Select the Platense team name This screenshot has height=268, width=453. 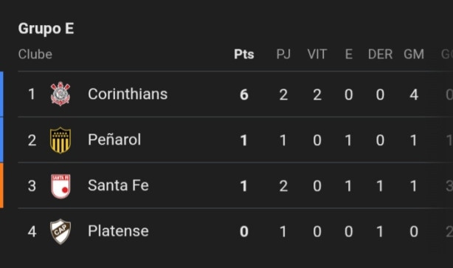click(118, 230)
